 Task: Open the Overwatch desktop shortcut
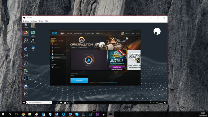26,94
